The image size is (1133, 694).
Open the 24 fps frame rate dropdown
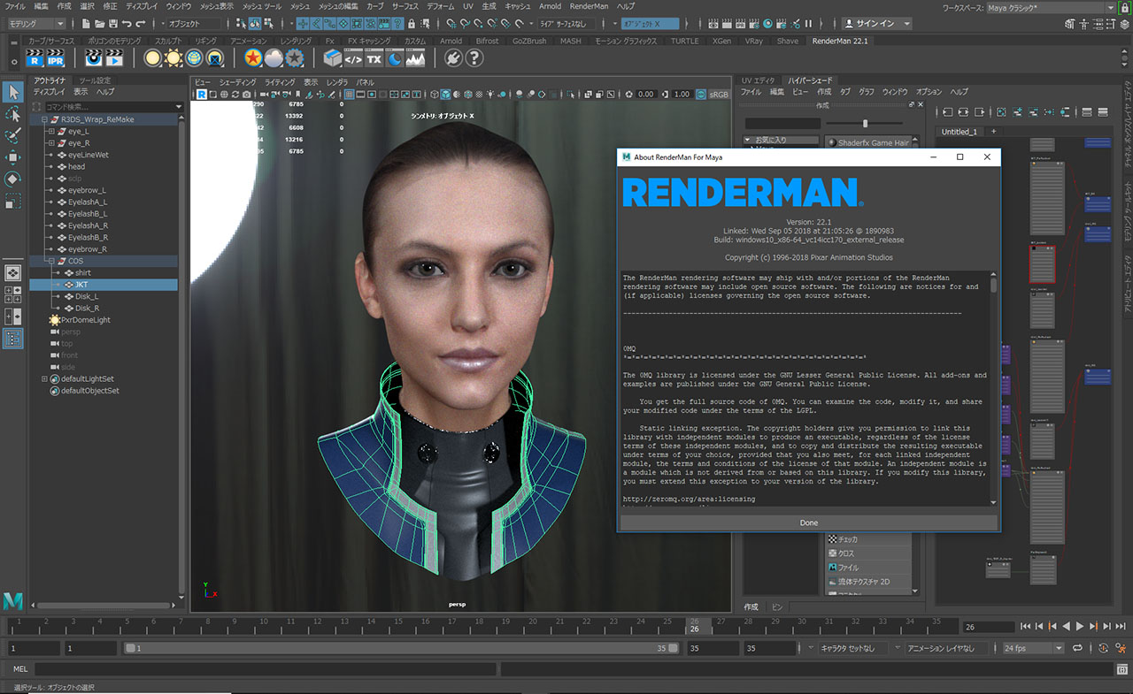(1032, 649)
